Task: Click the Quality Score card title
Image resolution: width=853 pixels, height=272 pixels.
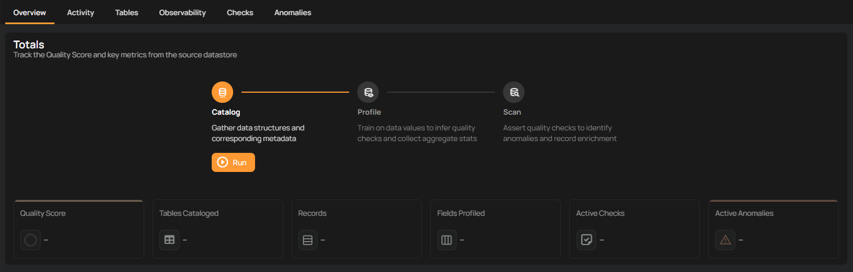Action: click(x=43, y=213)
